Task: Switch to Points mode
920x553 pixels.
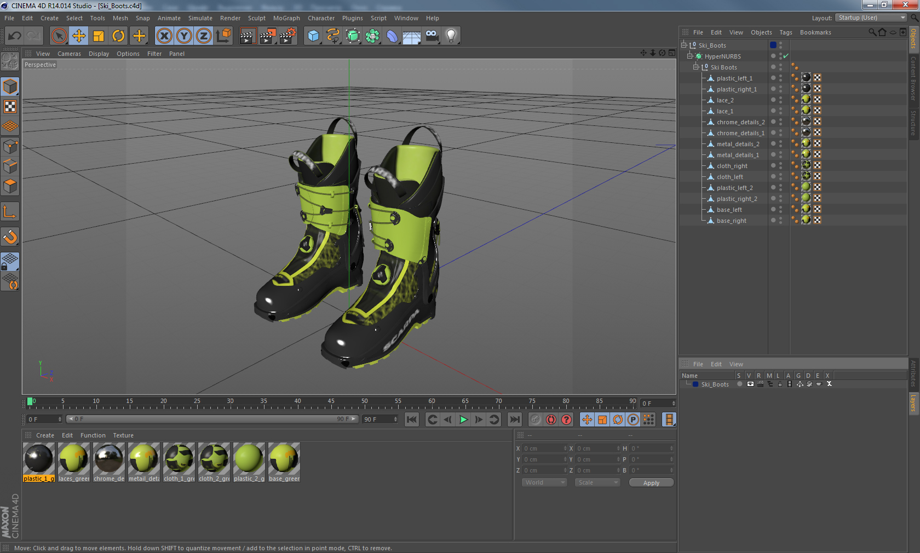Action: pos(10,147)
